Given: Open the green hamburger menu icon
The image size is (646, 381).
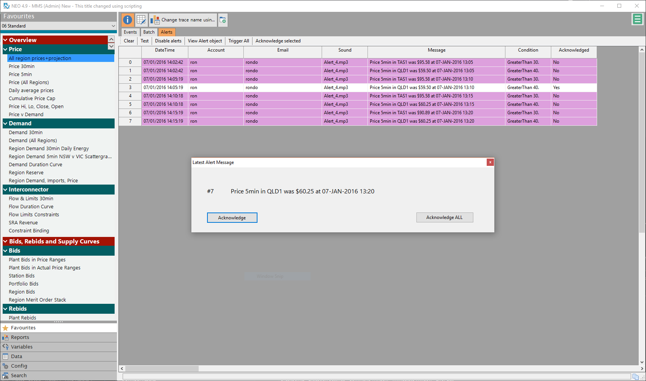Looking at the screenshot, I should (x=637, y=19).
